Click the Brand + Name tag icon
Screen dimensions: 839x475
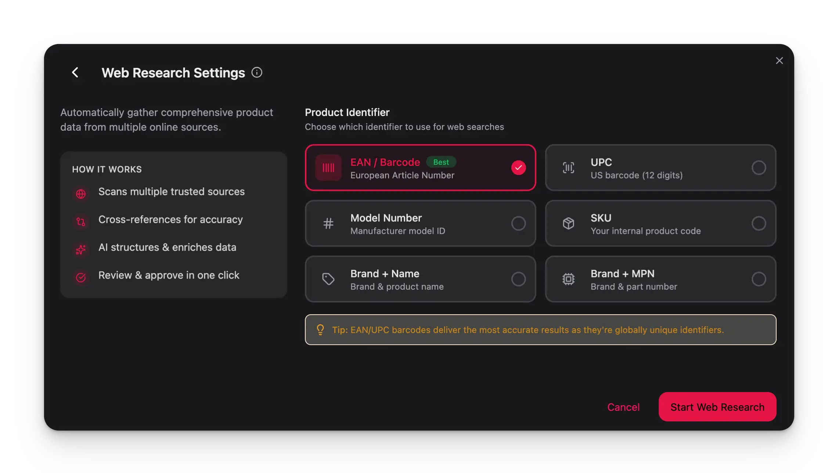[328, 279]
